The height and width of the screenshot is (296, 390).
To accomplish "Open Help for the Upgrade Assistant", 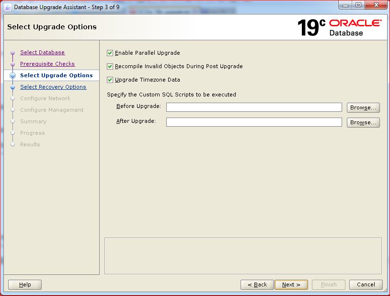I will pyautogui.click(x=25, y=284).
